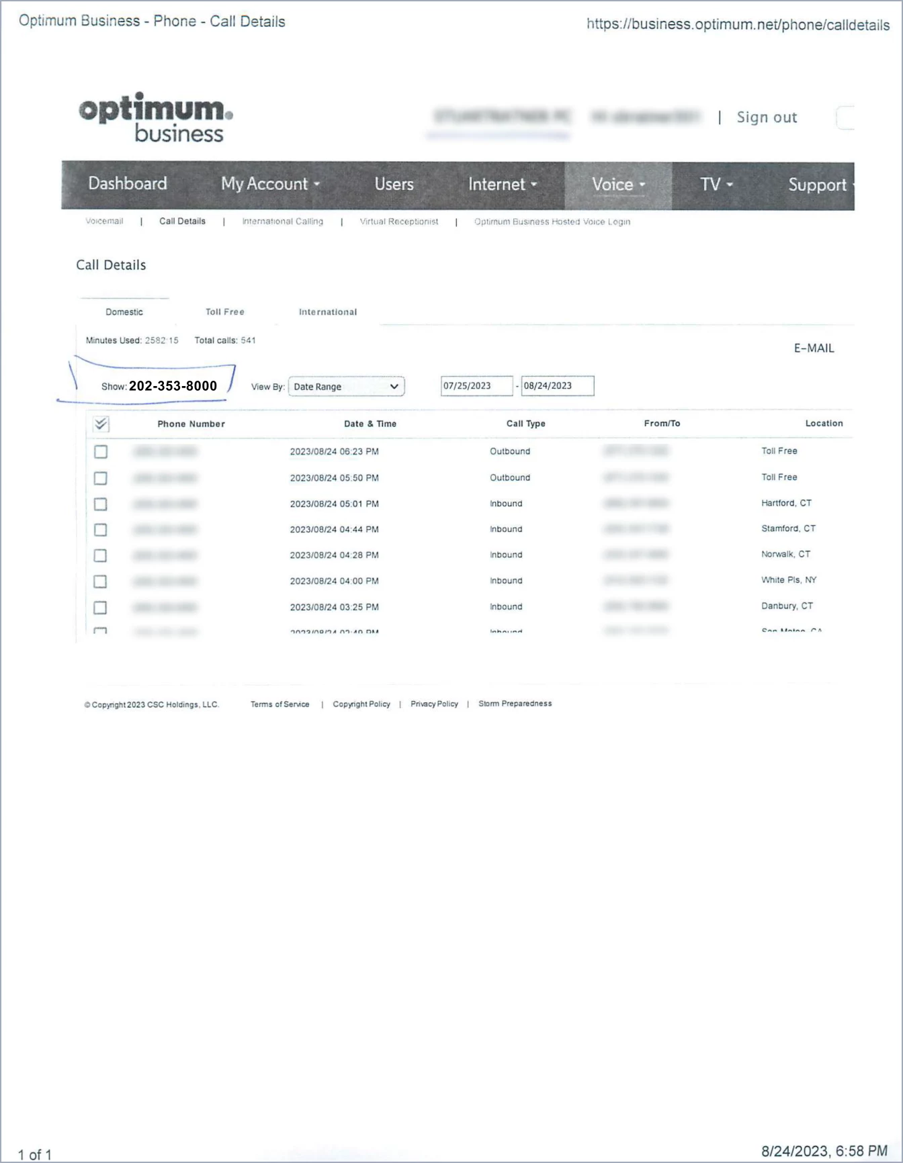Switch to the Domestic tab
This screenshot has height=1163, width=903.
click(124, 312)
